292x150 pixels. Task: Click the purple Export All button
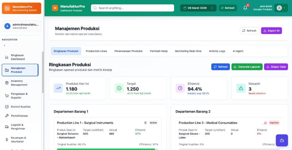pyautogui.click(x=271, y=31)
